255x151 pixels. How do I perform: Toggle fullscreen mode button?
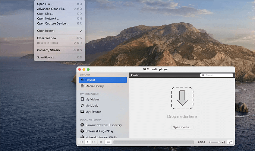pyautogui.click(x=230, y=142)
